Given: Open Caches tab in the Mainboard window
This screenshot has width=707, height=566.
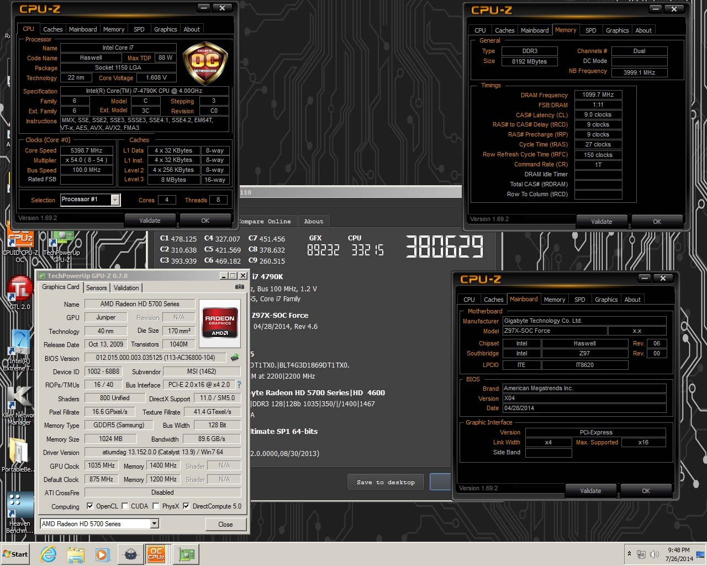Looking at the screenshot, I should pos(493,300).
